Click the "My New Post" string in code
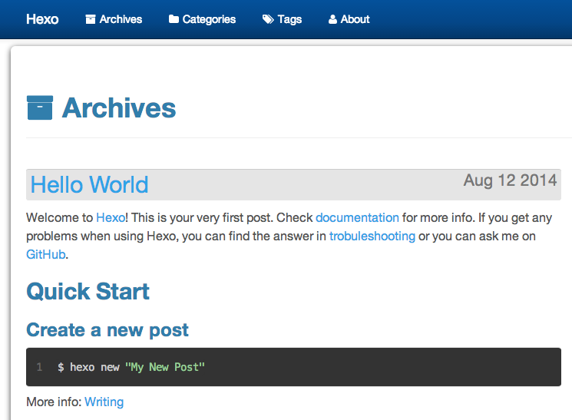 (x=165, y=367)
